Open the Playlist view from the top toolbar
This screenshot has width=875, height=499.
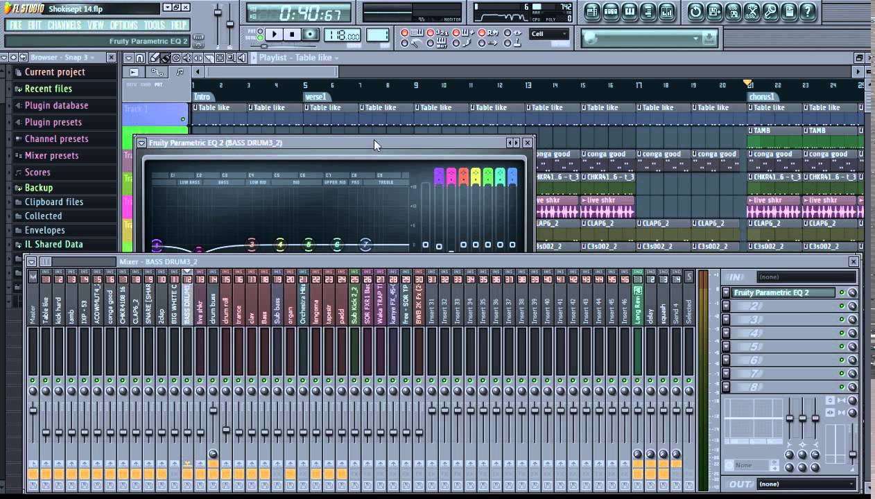coord(591,11)
